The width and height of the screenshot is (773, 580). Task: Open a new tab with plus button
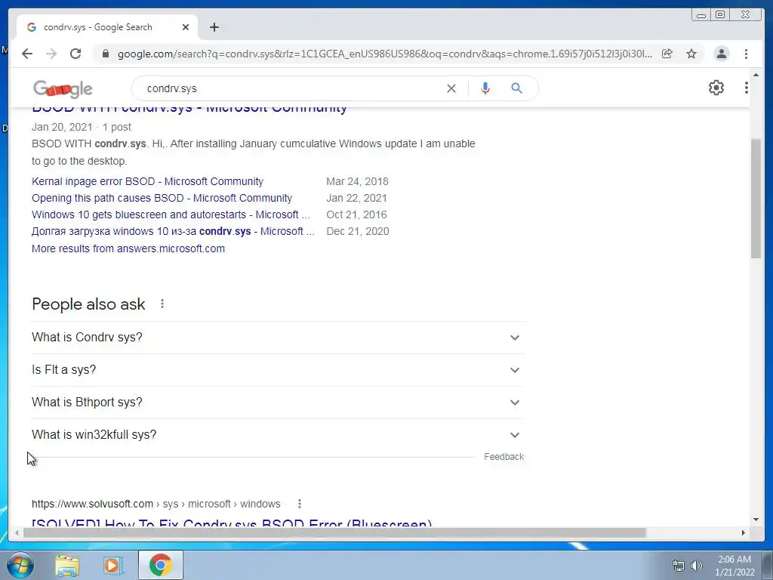click(x=214, y=27)
